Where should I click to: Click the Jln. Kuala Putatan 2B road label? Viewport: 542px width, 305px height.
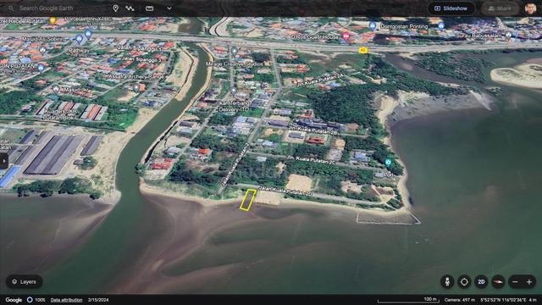(x=312, y=130)
